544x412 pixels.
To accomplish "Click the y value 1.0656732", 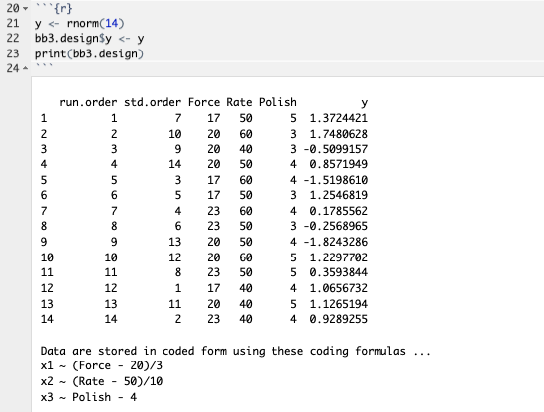I will pos(338,288).
